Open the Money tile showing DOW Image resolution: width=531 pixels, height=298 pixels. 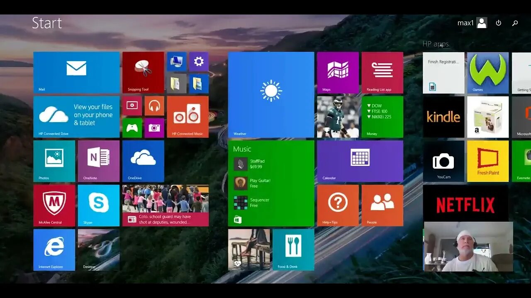382,117
